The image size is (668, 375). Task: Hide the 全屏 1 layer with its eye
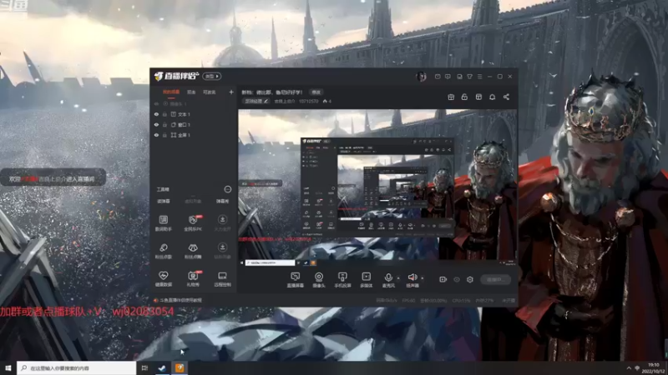tap(156, 135)
